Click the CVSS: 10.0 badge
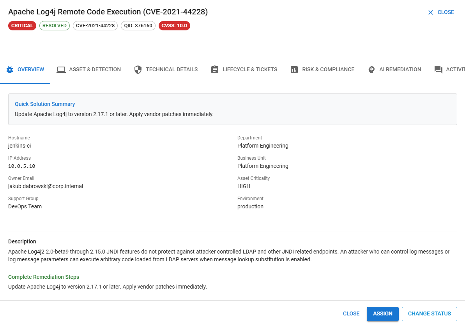Image resolution: width=465 pixels, height=324 pixels. coord(174,26)
